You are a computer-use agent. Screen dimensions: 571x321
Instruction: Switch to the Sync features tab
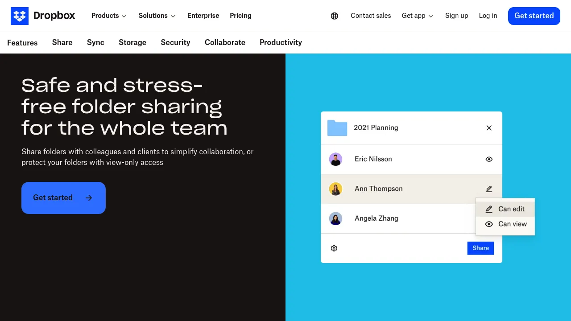coord(95,42)
